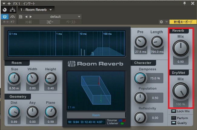The image size is (197, 130).
Task: Click the コピー copy button
Action: pyautogui.click(x=50, y=22)
